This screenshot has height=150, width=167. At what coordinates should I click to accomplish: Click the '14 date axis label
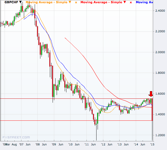(136, 145)
